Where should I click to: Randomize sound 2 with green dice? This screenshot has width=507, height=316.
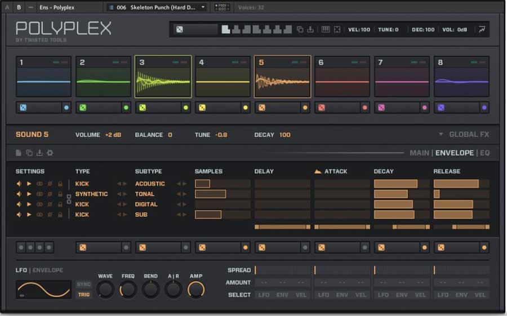coord(83,108)
